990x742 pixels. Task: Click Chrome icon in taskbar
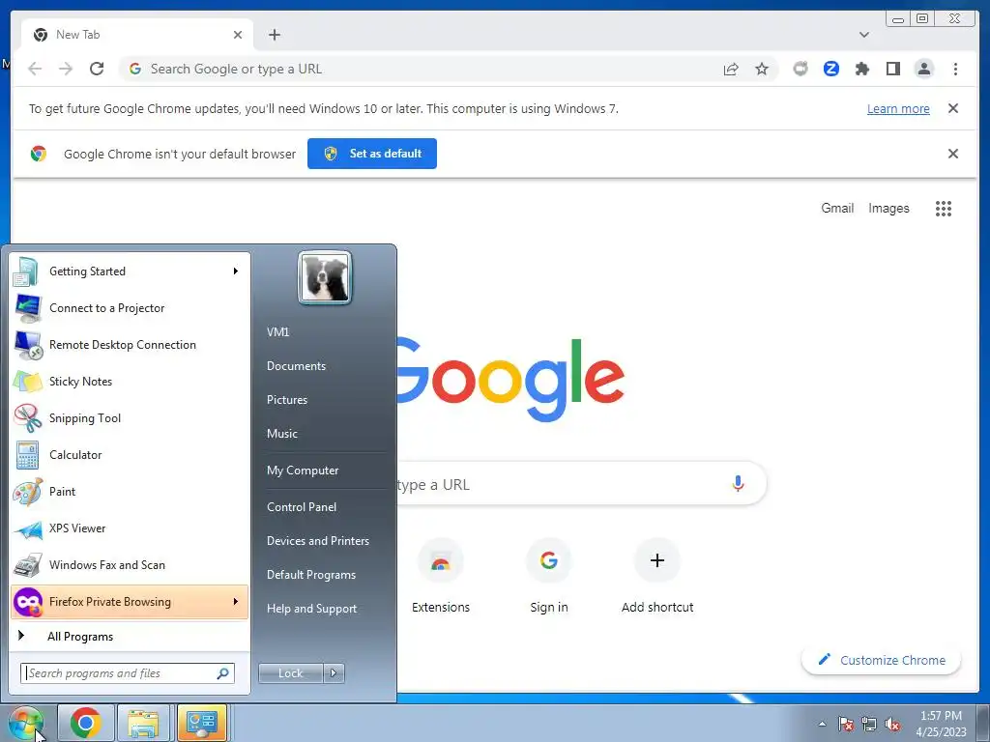pos(86,723)
